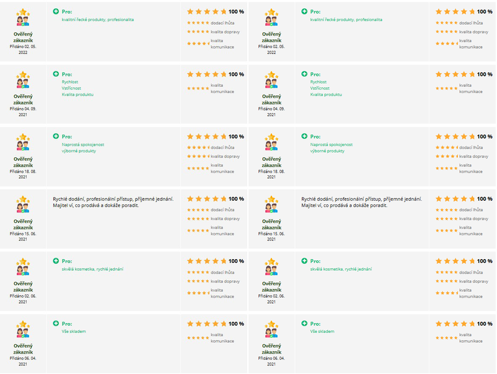This screenshot has width=497, height=374.
Task: Click left-column 'skvělá kosmetika, rychlé jednání' text
Action: pos(92,269)
